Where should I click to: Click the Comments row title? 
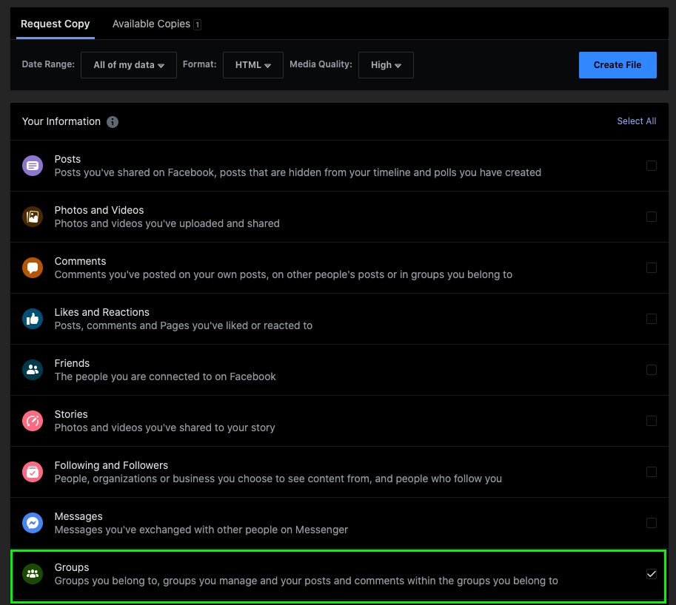tap(80, 261)
